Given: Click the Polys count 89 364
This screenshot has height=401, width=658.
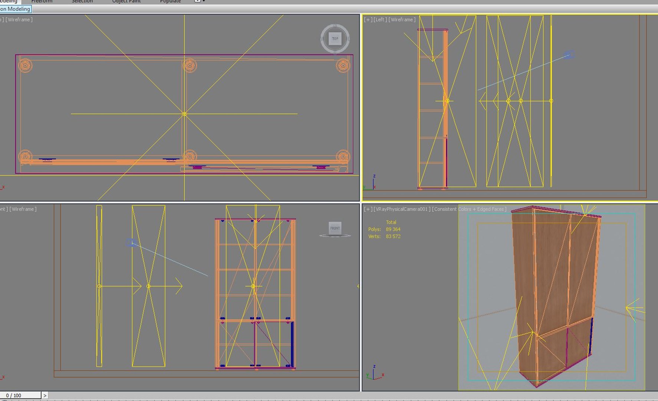Looking at the screenshot, I should click(x=393, y=229).
